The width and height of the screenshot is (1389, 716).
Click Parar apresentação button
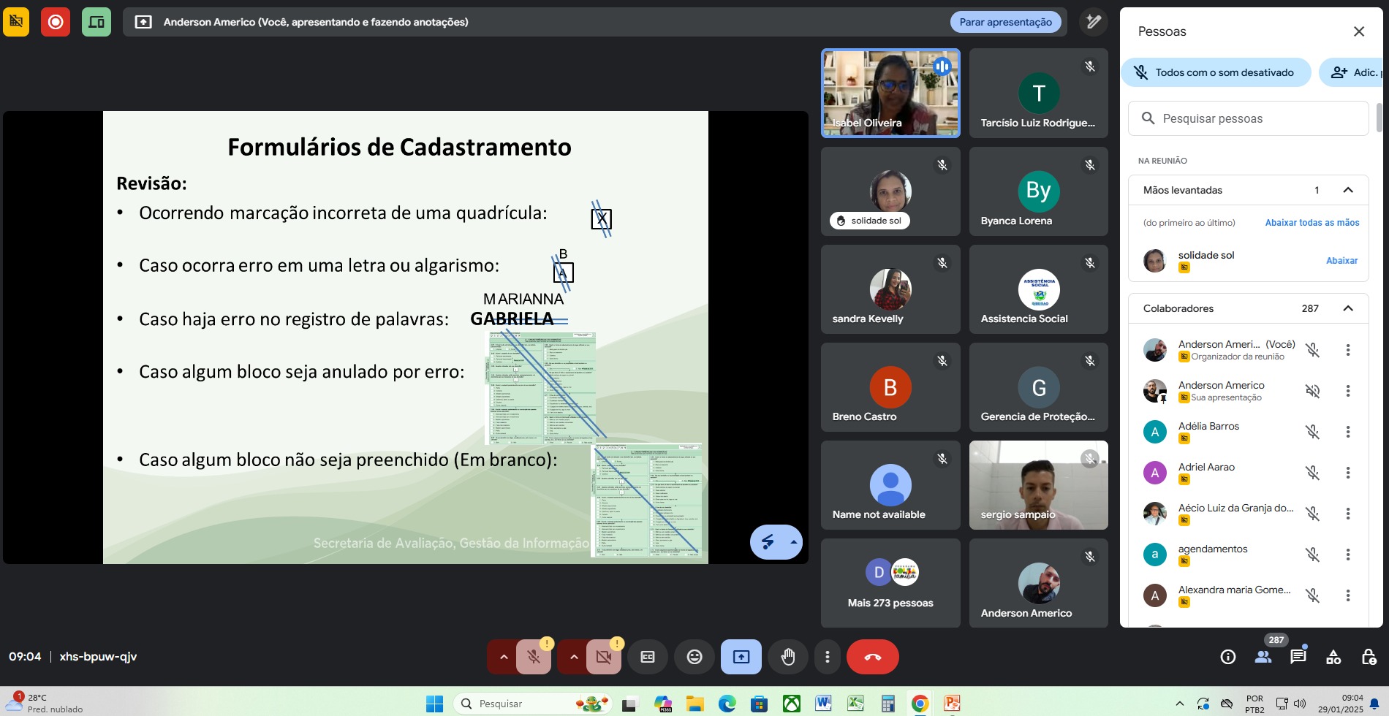point(1005,22)
